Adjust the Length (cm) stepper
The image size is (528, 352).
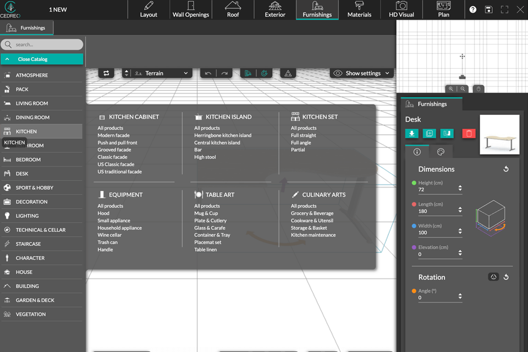[460, 210]
